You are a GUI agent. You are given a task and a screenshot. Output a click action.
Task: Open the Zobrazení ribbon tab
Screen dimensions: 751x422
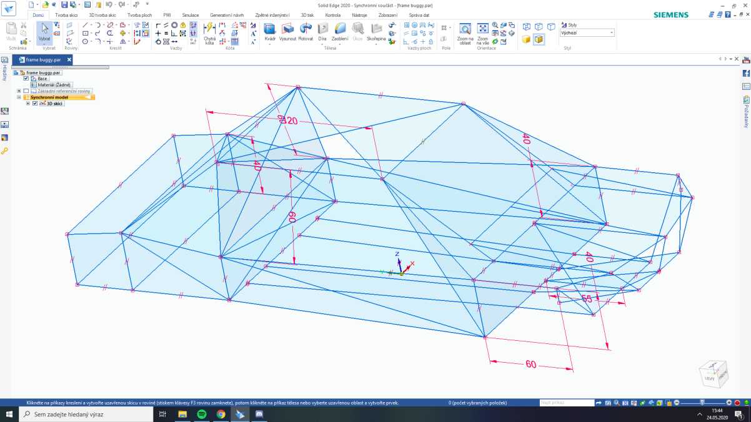pos(388,14)
